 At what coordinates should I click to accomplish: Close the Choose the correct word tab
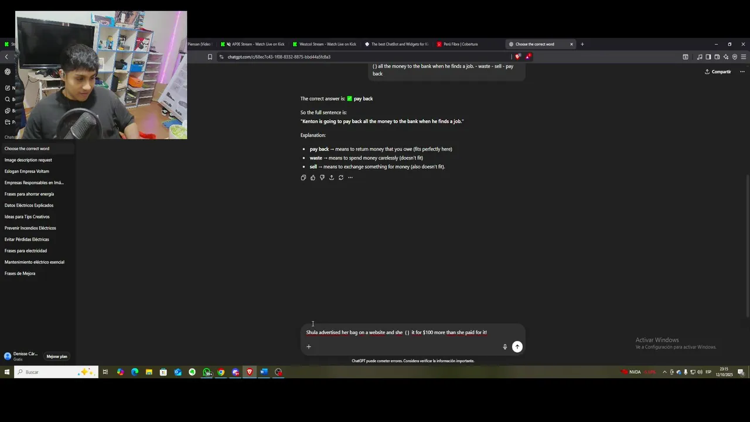click(x=571, y=44)
